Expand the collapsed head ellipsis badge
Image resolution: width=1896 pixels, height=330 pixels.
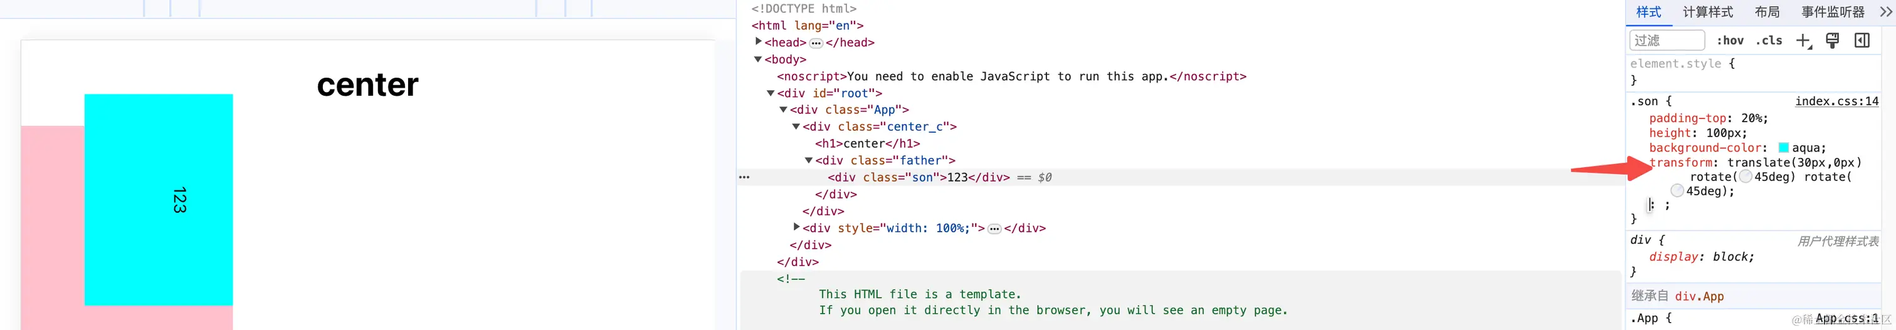pyautogui.click(x=816, y=43)
